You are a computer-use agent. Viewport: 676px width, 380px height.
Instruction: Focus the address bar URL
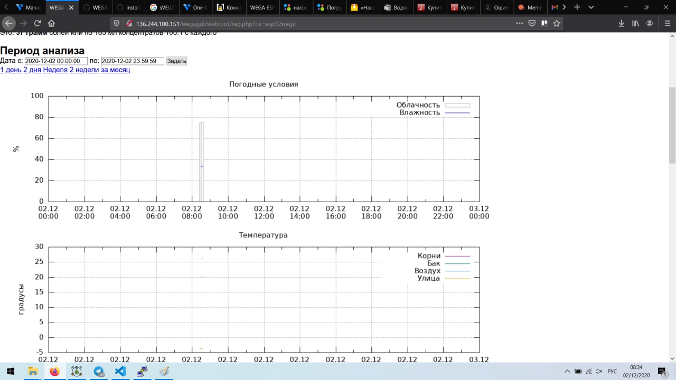coord(317,23)
